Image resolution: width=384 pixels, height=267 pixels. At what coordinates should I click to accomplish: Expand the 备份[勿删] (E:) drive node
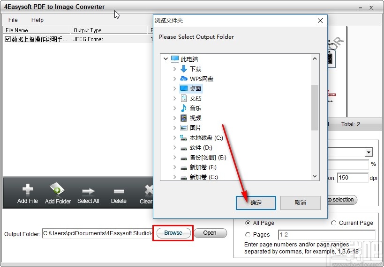click(x=174, y=157)
